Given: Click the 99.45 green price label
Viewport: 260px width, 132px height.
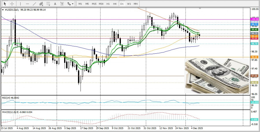Looking at the screenshot, I should tap(254, 30).
